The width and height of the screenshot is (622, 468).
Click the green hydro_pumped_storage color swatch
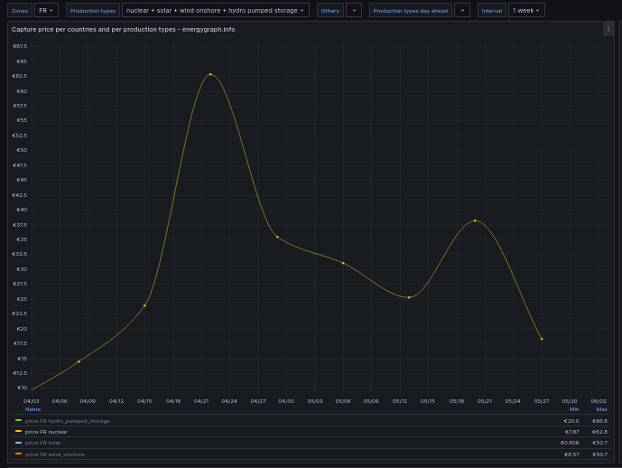[x=19, y=420]
